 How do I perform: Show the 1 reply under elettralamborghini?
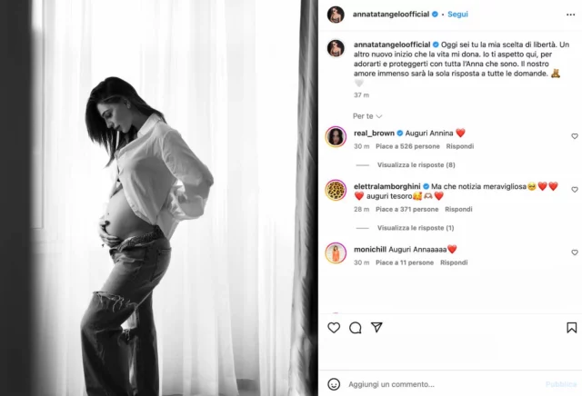(x=416, y=228)
